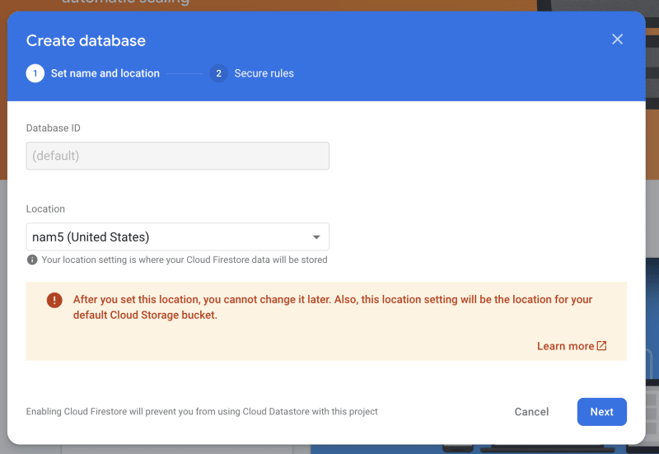
Task: Click the location info icon
Action: (x=32, y=260)
